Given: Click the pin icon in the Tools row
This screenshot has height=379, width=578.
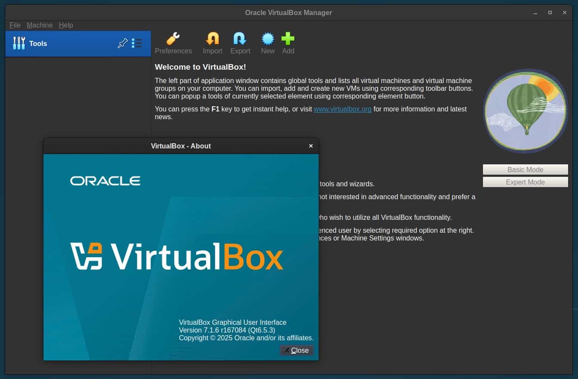Looking at the screenshot, I should tap(123, 43).
